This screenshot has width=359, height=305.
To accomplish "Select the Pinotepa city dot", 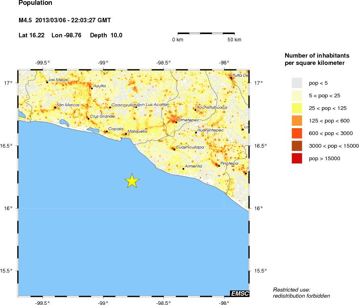I will point(219,165).
